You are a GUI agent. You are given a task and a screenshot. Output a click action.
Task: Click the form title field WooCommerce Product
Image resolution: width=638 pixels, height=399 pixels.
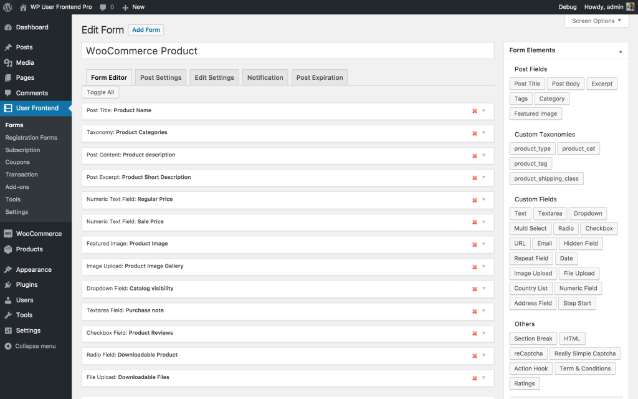pos(288,51)
